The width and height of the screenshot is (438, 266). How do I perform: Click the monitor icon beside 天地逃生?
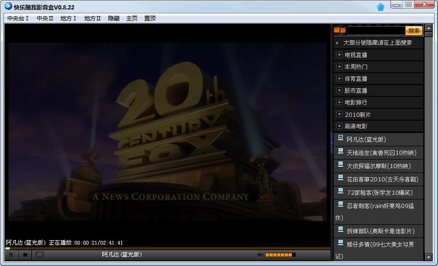click(x=340, y=151)
